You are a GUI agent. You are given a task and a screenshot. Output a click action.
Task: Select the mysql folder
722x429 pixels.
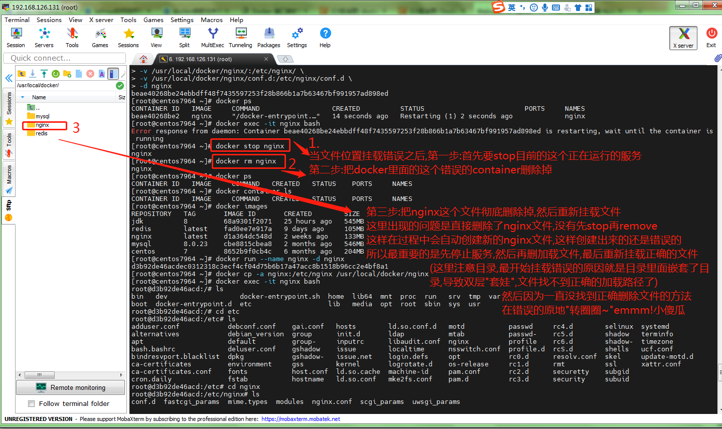click(39, 116)
